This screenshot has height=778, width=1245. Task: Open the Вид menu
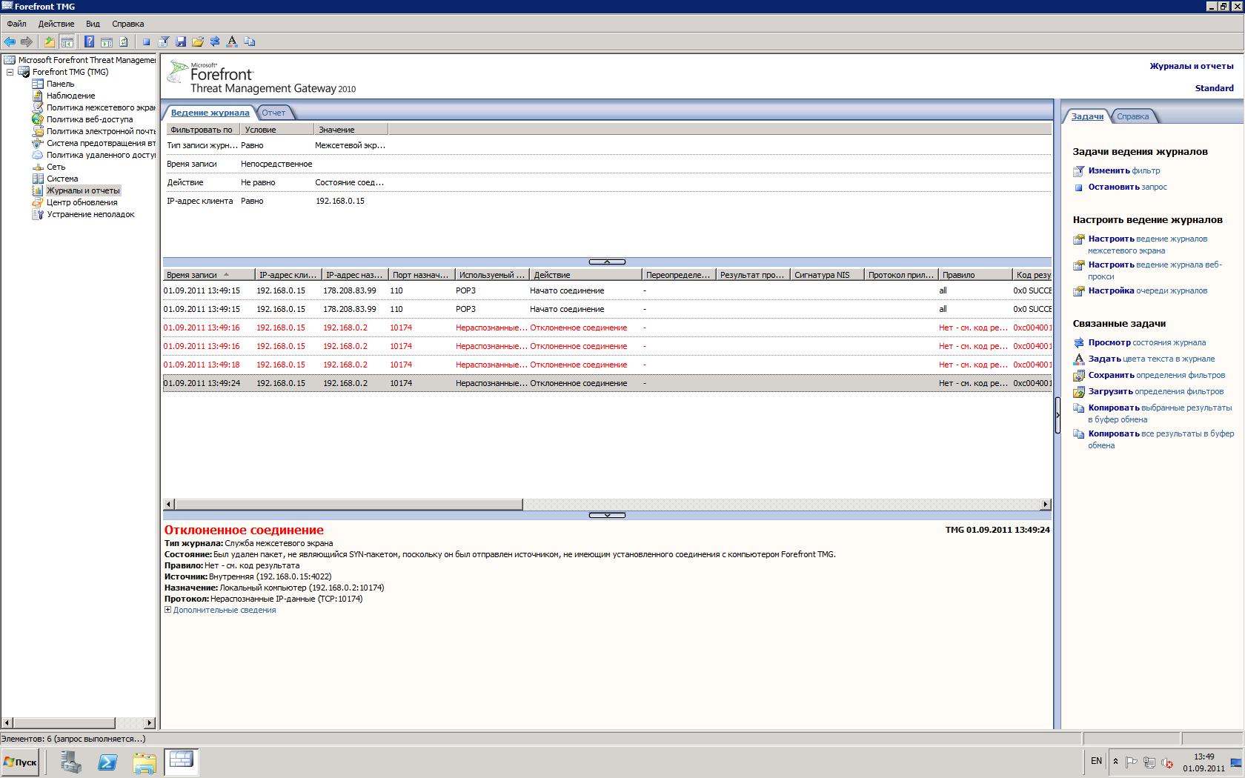click(x=93, y=24)
